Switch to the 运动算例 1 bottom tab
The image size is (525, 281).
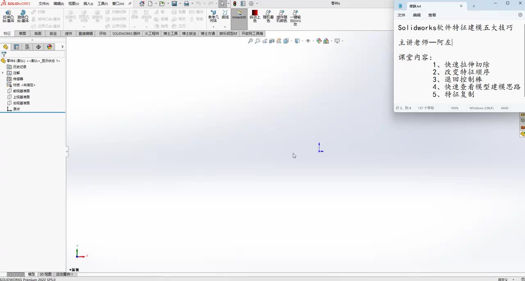[64, 274]
